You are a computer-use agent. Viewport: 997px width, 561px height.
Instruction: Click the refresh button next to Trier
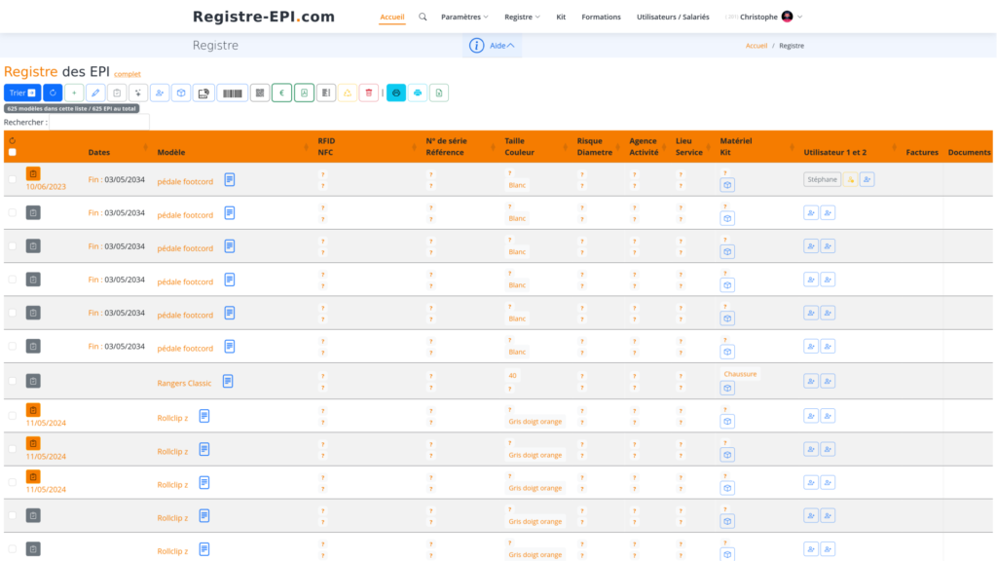pyautogui.click(x=53, y=93)
